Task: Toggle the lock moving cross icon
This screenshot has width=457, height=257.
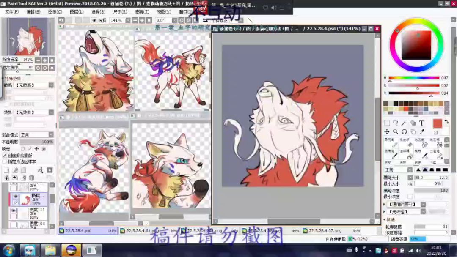Action: point(36,149)
